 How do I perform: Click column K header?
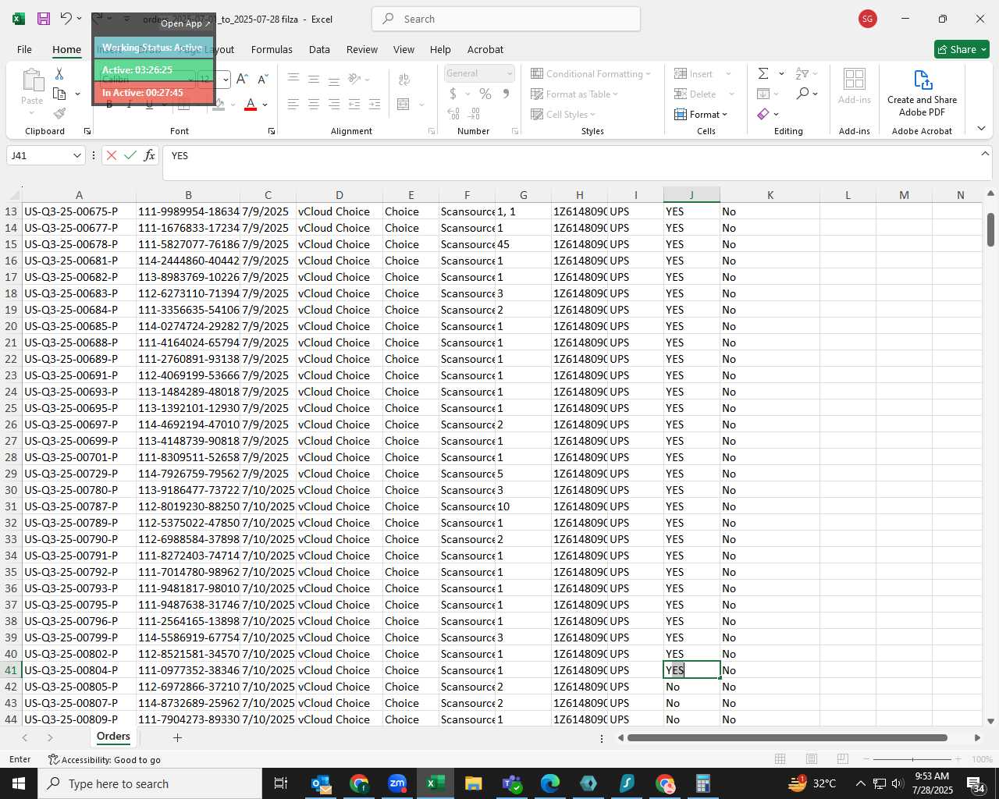pos(770,195)
